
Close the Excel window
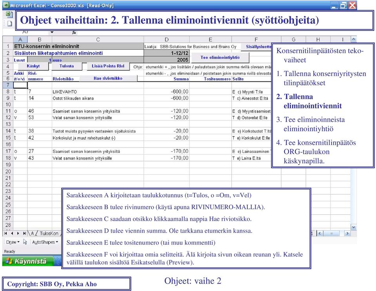tap(352, 5)
